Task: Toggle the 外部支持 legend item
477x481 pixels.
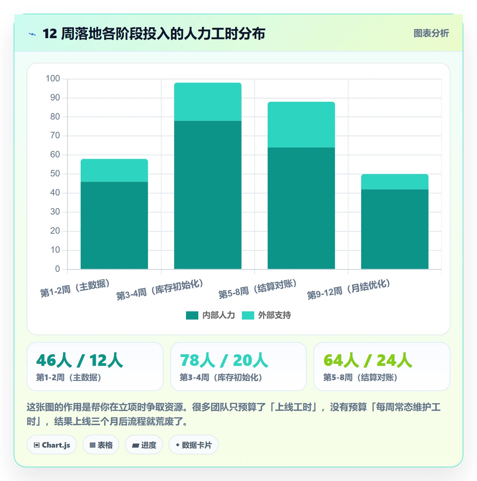Action: (266, 315)
